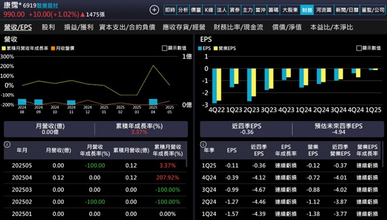
Task: Enable 顯示數值 checkbox on EPS chart
Action: 359,48
